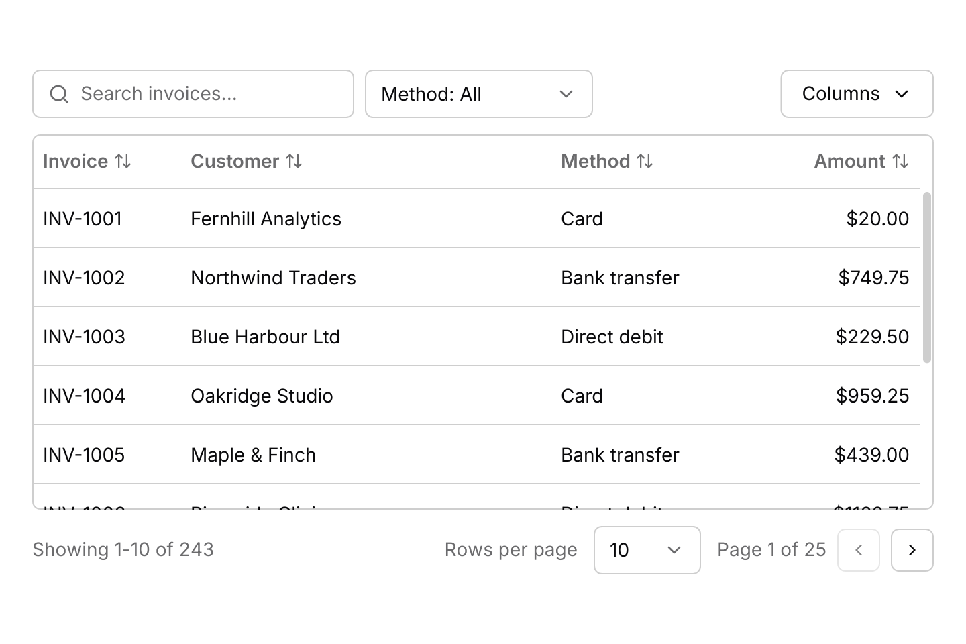Click Card method in INV-1004 row
The width and height of the screenshot is (966, 644).
pos(582,396)
